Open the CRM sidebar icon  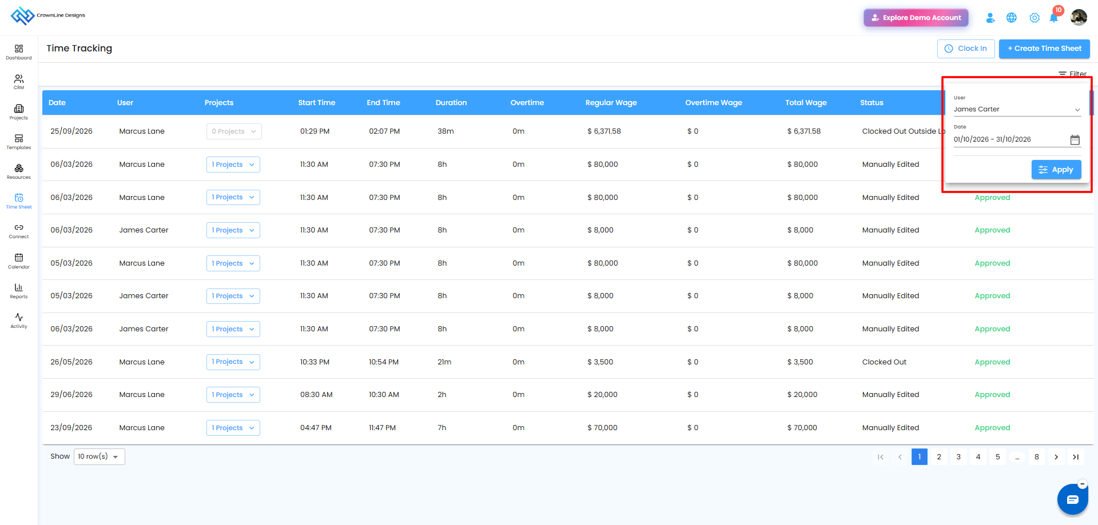[19, 82]
